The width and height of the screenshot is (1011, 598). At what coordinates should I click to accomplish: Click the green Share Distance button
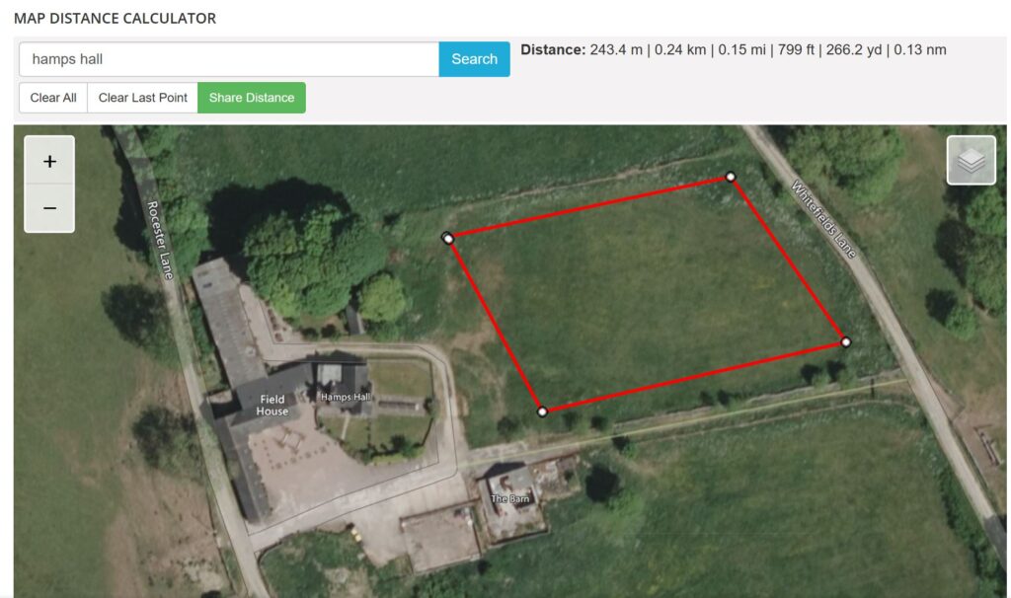[252, 98]
